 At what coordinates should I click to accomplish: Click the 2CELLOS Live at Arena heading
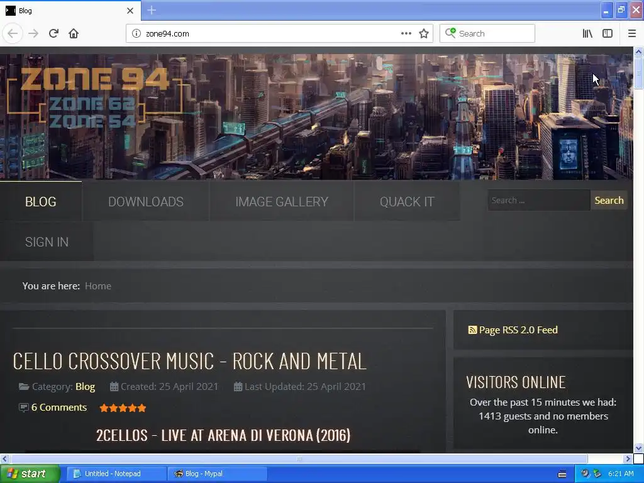[223, 435]
